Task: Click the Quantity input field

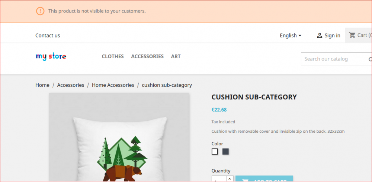Action: point(219,179)
